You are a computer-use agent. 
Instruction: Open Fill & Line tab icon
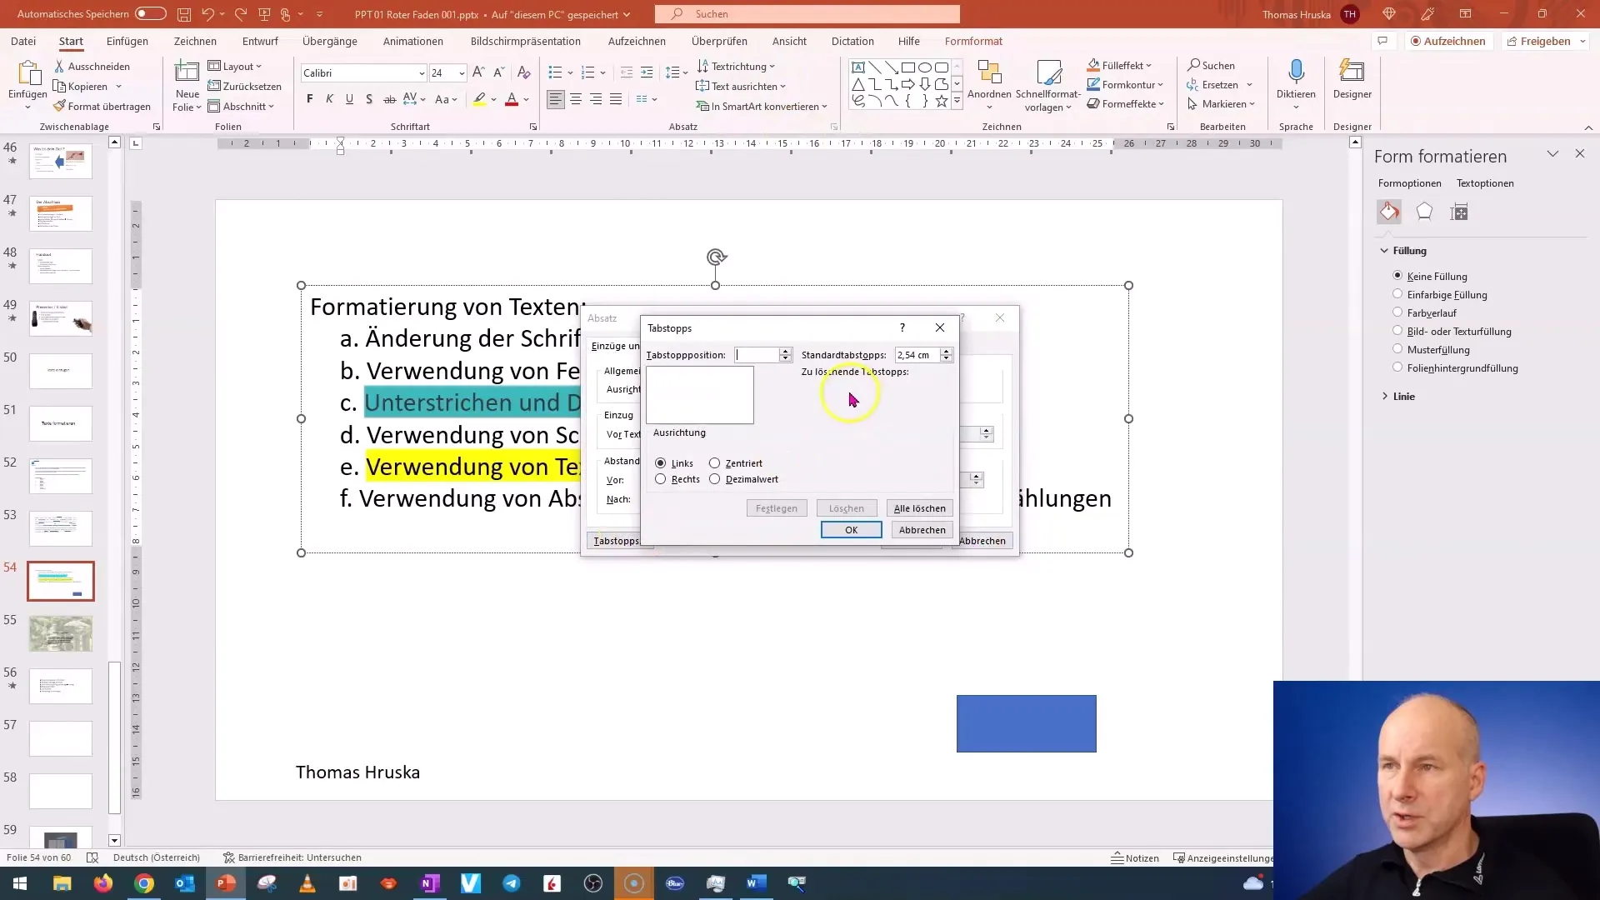1389,212
